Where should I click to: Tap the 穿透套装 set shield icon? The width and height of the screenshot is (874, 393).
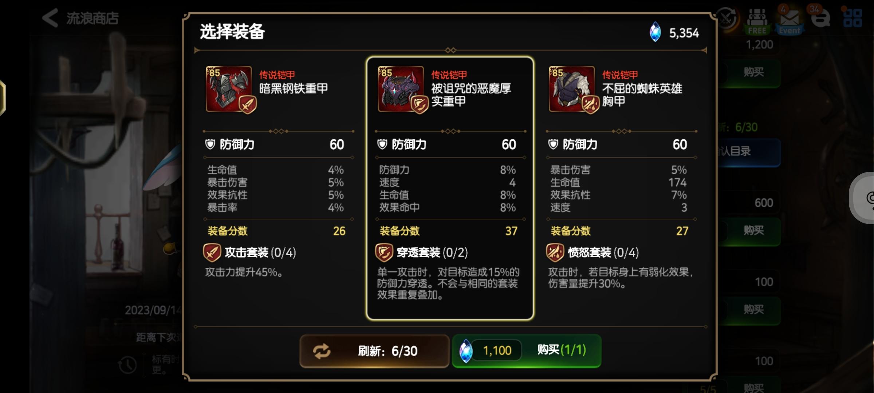(384, 253)
